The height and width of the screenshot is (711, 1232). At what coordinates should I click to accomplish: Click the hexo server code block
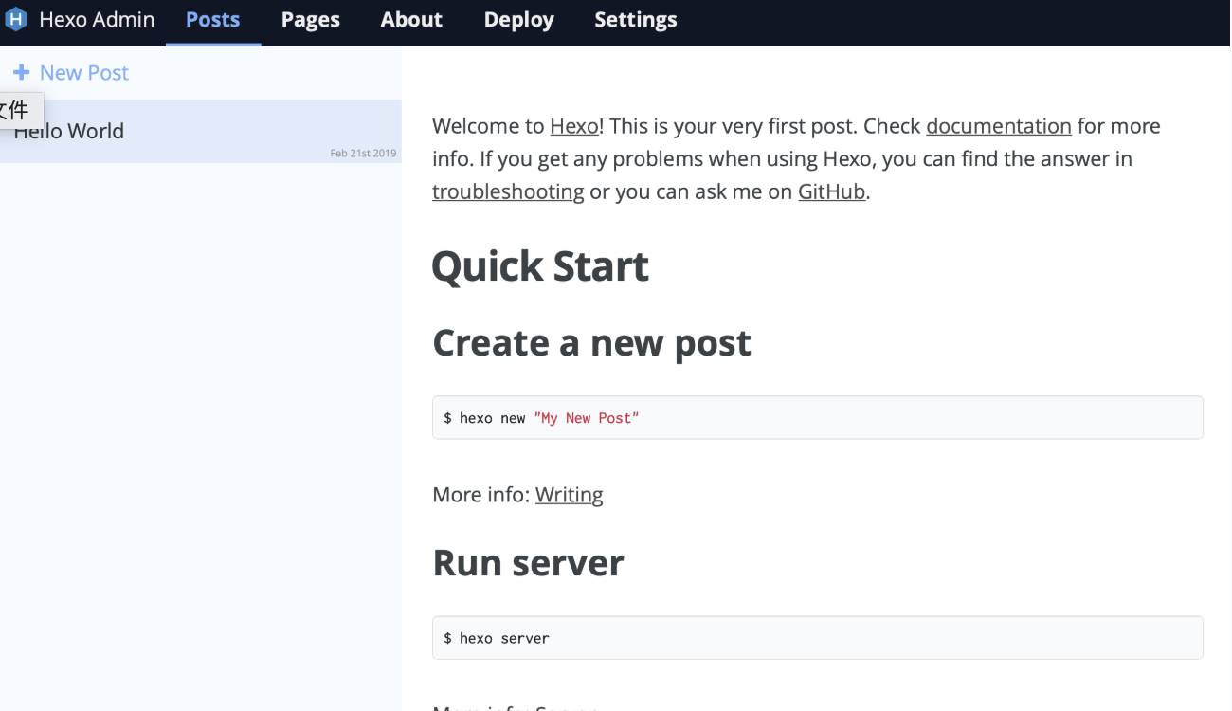(818, 638)
